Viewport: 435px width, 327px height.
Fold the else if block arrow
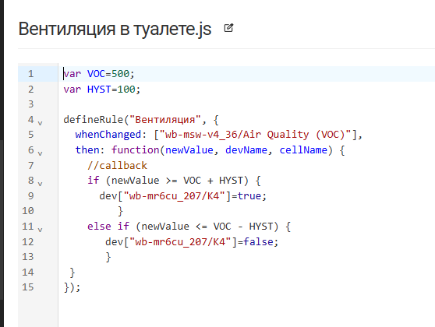coord(40,230)
